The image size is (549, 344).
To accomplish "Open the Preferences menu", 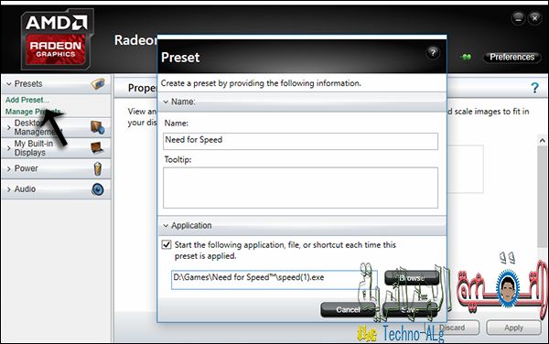I will 511,57.
